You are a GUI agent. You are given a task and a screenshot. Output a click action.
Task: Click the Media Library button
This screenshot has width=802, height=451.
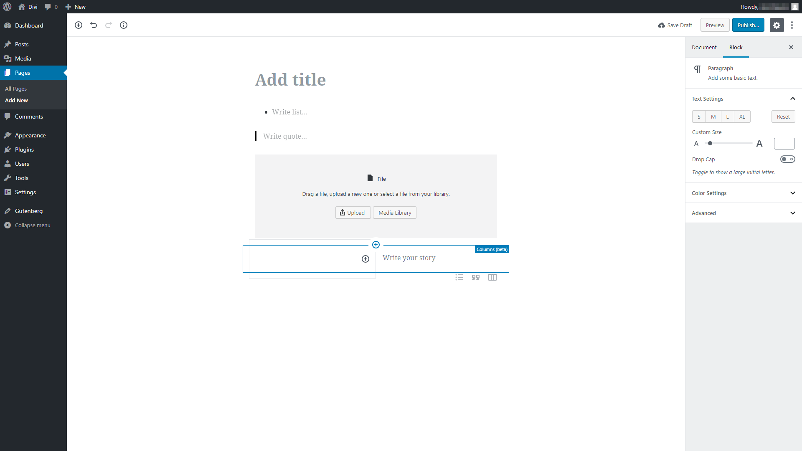point(394,212)
